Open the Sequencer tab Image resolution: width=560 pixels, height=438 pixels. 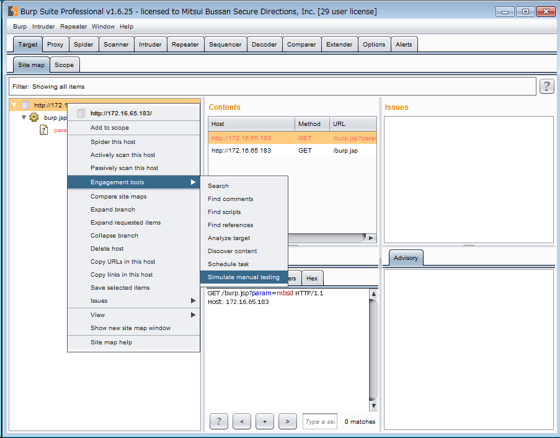(225, 44)
